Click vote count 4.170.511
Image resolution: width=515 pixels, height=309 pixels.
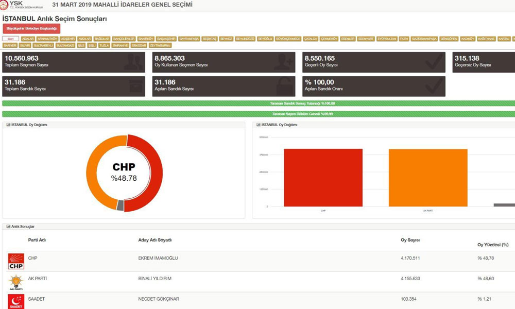(x=410, y=258)
